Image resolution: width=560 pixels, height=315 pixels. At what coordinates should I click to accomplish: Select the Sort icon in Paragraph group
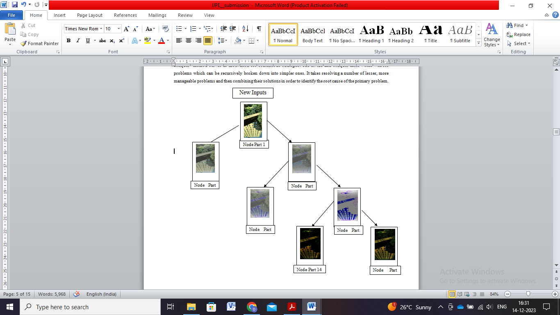click(x=245, y=29)
